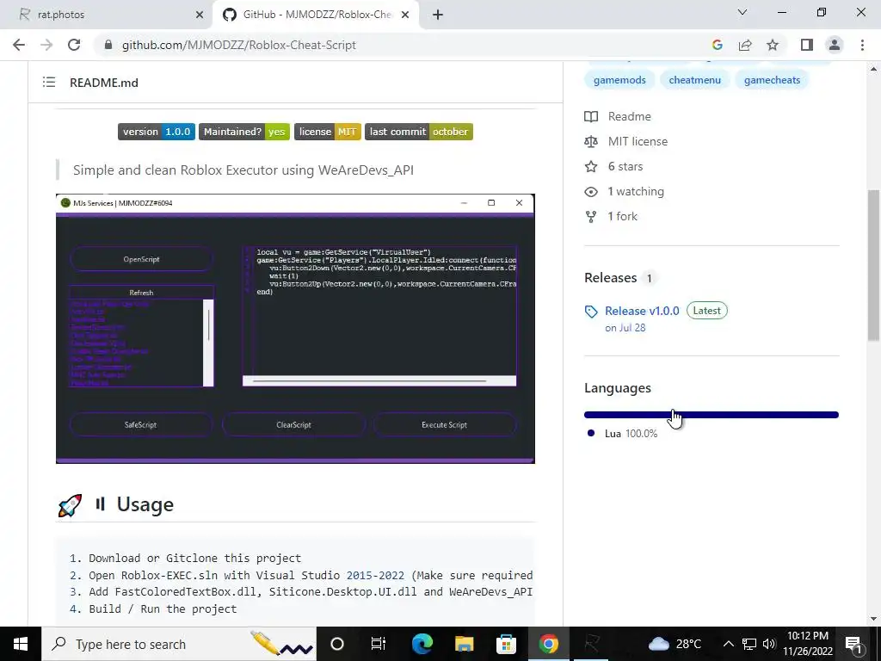The image size is (881, 661).
Task: Click the page vertical scrollbar thumb
Action: [873, 265]
